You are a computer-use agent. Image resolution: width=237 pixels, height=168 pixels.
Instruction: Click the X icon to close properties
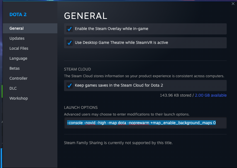pyautogui.click(x=233, y=4)
